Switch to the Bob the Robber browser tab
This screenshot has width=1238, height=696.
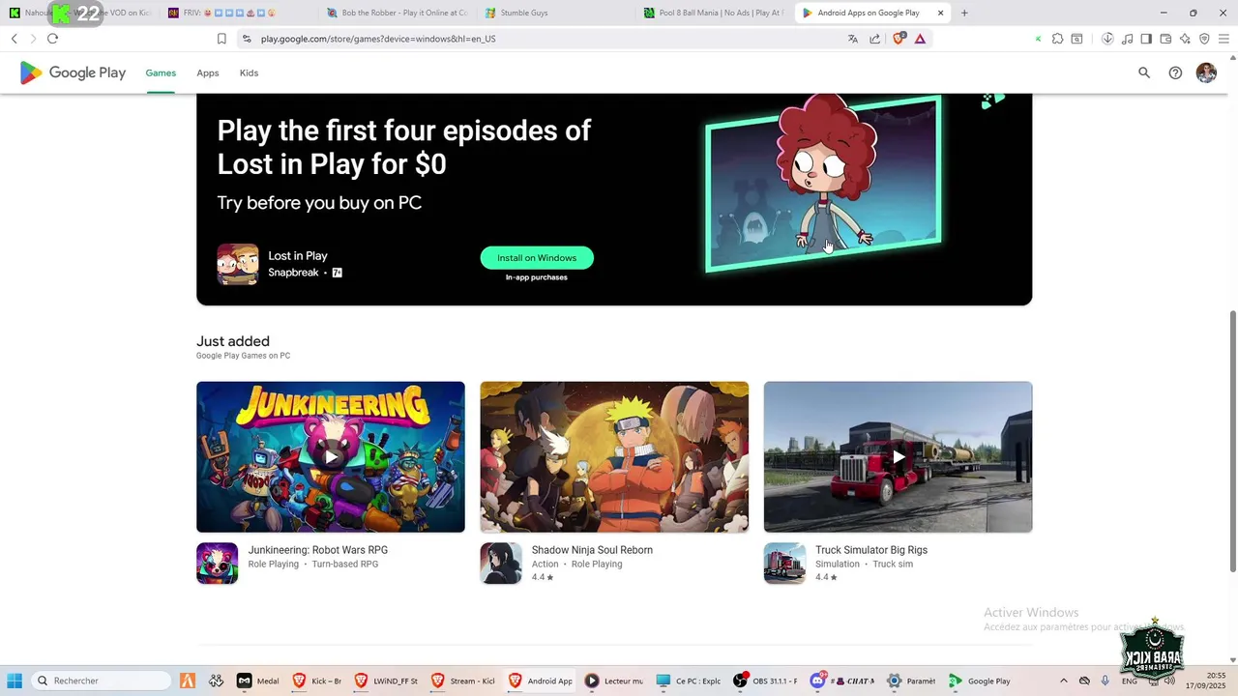coord(397,13)
